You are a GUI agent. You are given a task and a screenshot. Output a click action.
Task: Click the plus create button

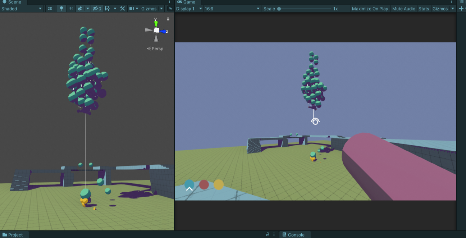[x=462, y=9]
